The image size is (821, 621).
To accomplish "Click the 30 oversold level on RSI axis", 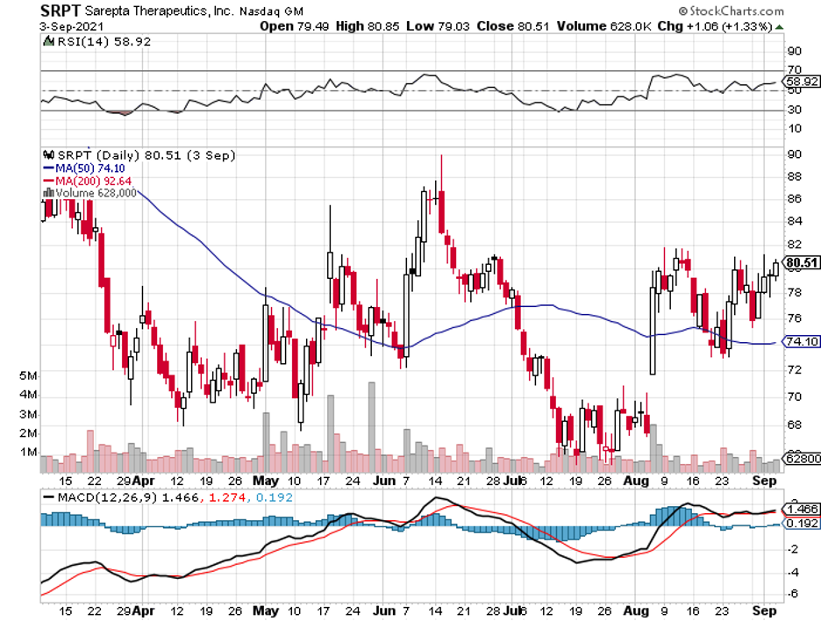I will click(795, 110).
